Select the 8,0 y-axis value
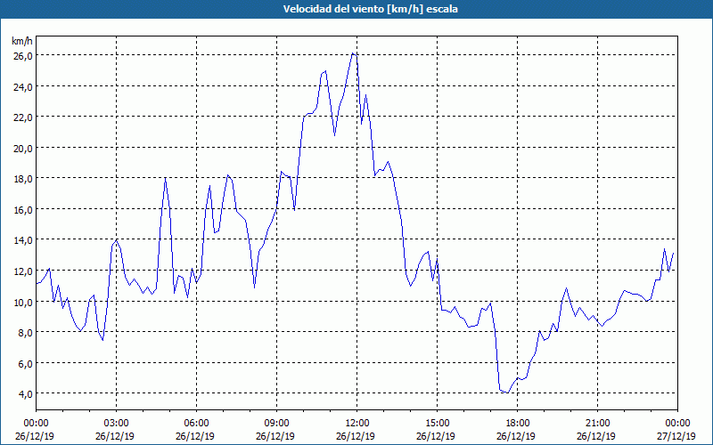 point(25,332)
